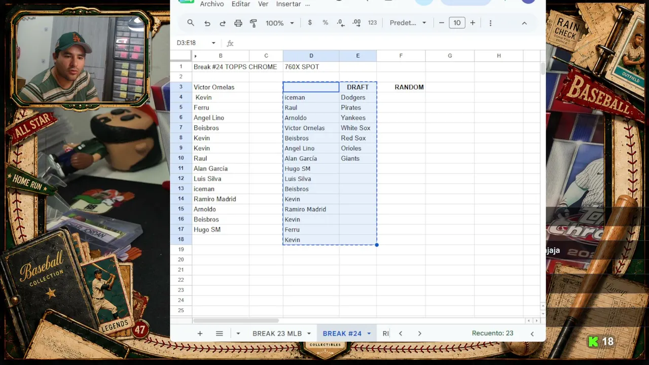Collapse the menus with the up chevron
Screen dimensions: 649x365
(x=524, y=23)
